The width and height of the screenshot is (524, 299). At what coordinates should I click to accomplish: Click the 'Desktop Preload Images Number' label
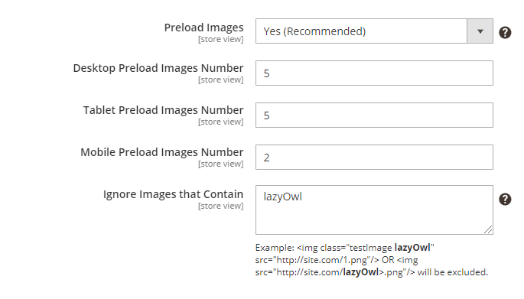click(158, 68)
